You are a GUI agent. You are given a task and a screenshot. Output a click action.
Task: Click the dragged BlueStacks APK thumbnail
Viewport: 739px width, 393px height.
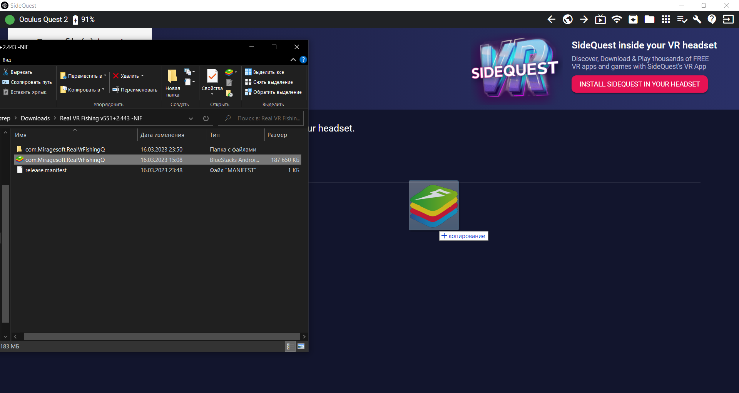(x=434, y=205)
